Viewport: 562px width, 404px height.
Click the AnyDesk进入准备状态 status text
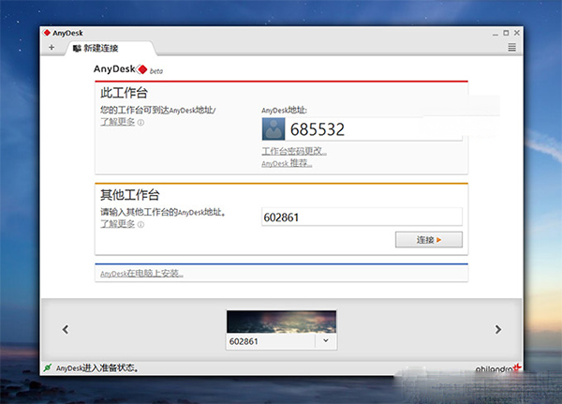point(97,367)
